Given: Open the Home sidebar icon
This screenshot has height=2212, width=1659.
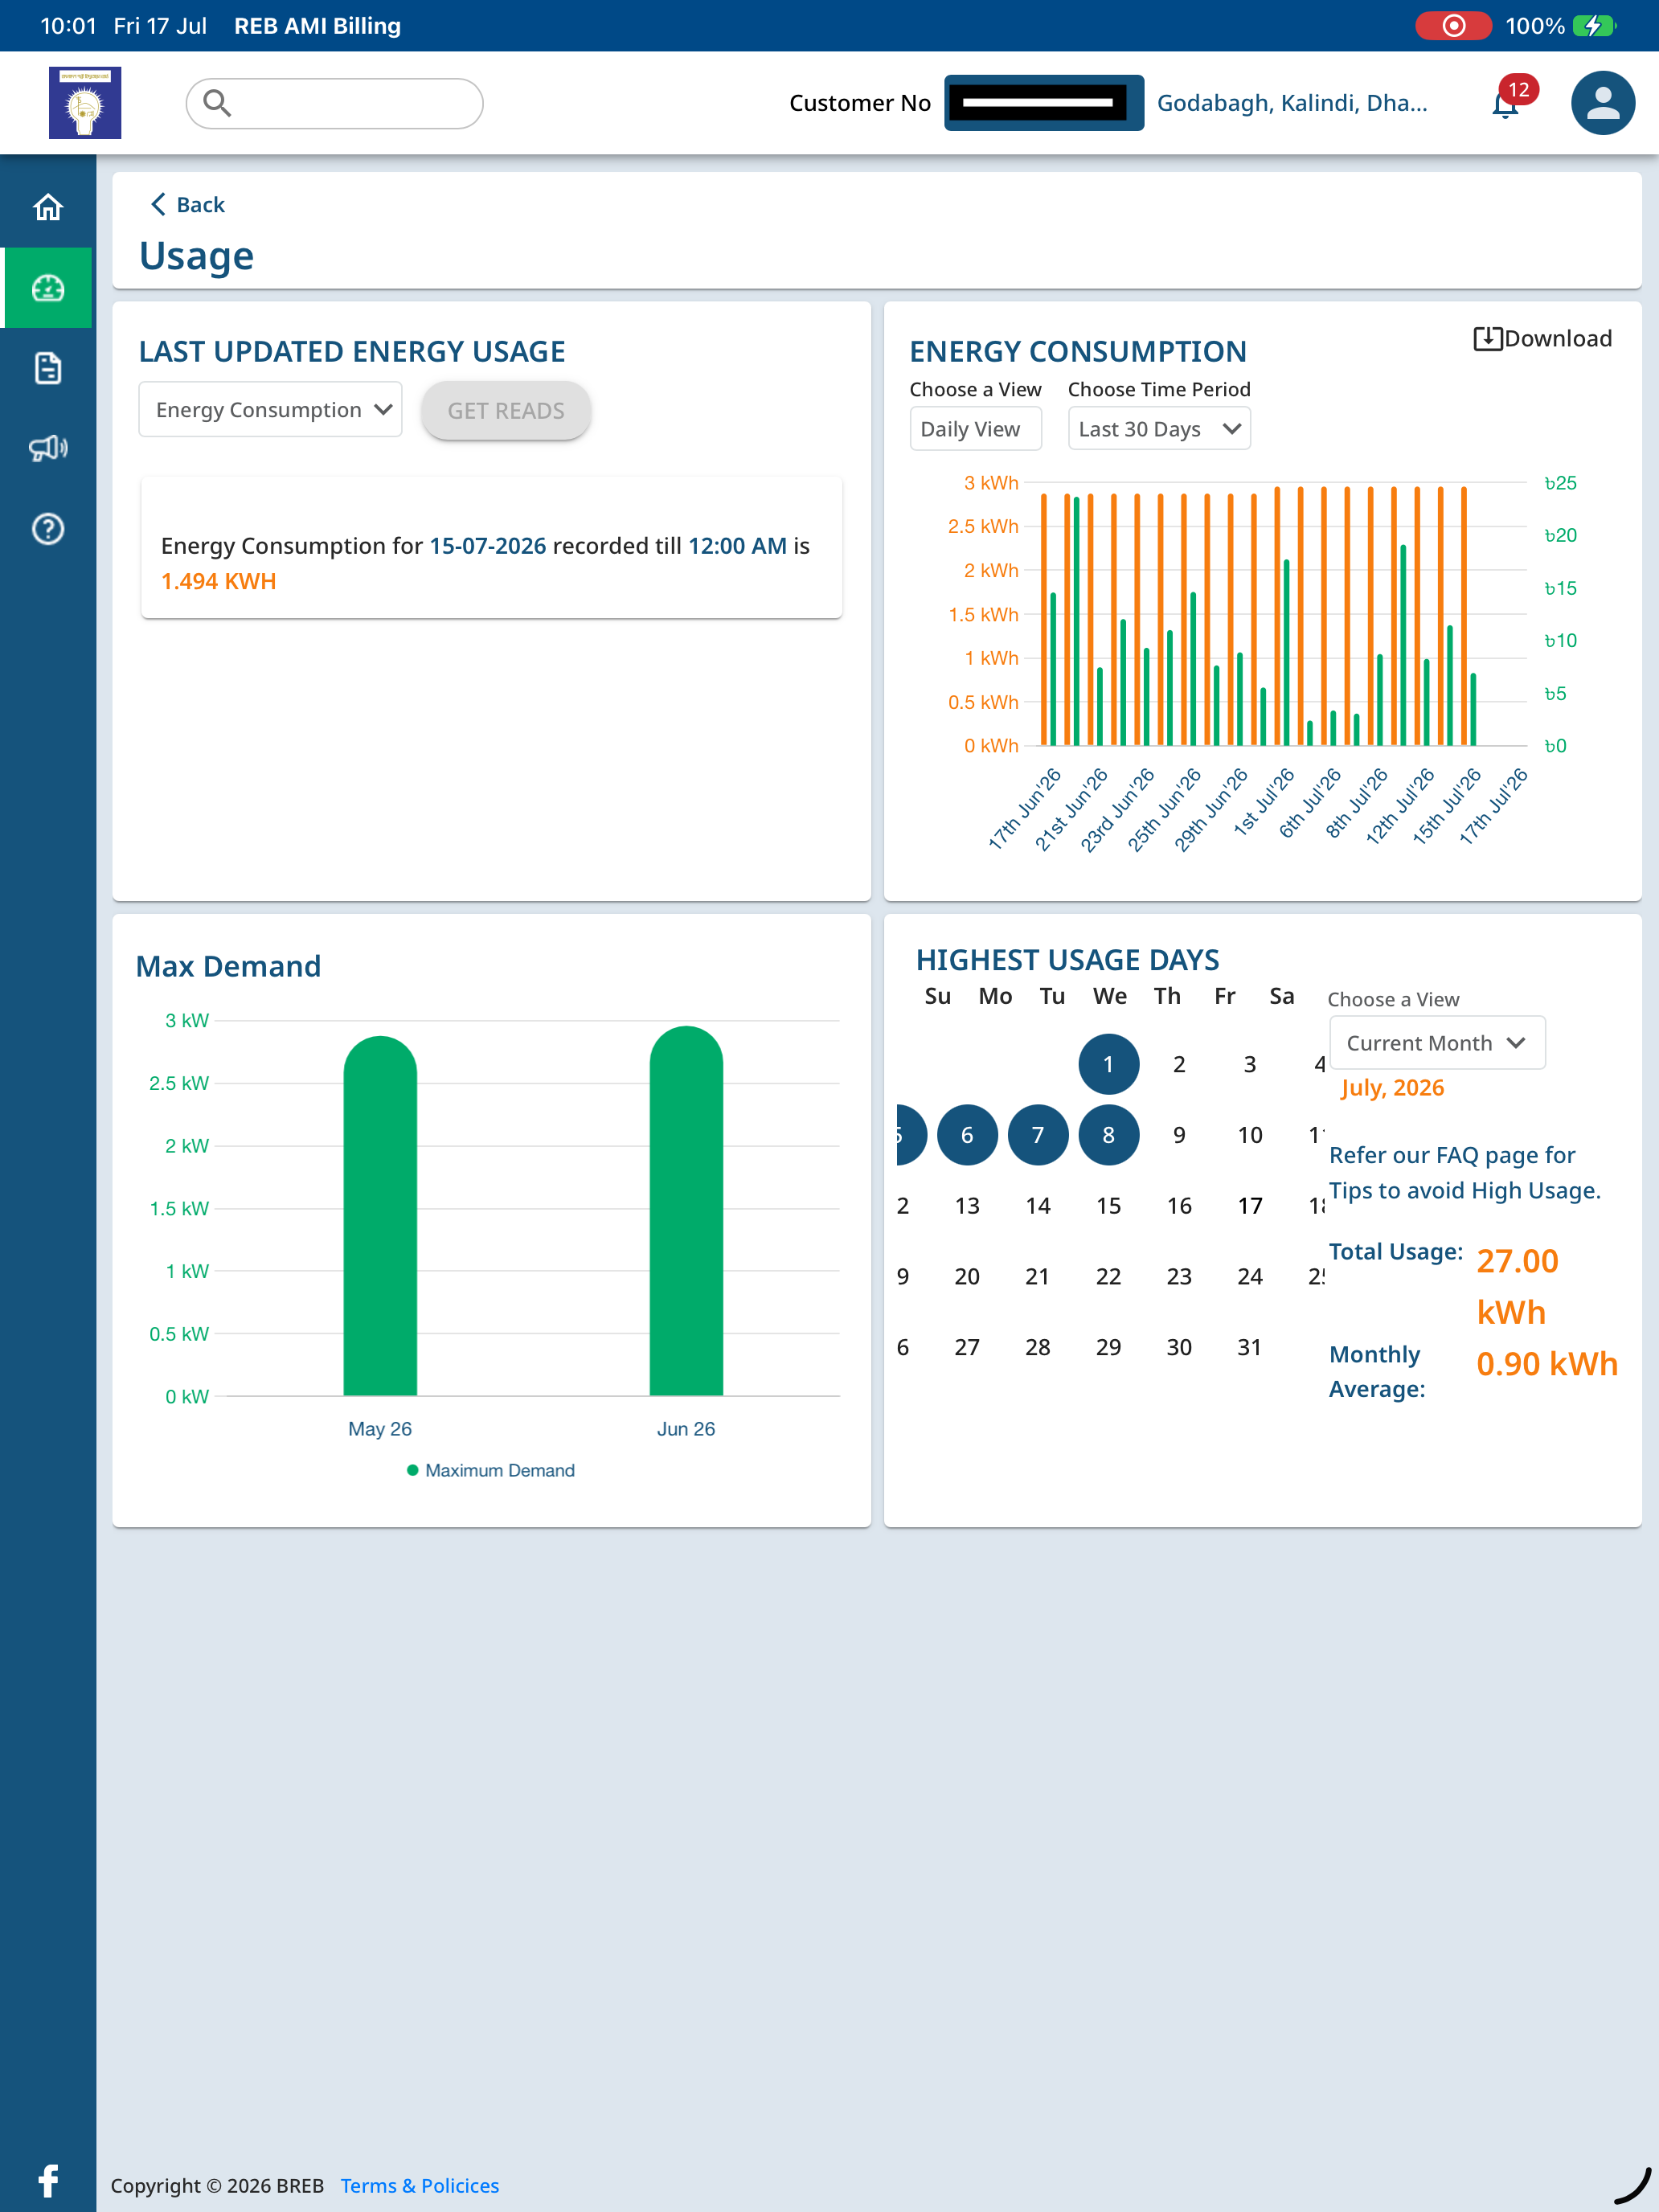Looking at the screenshot, I should point(48,207).
